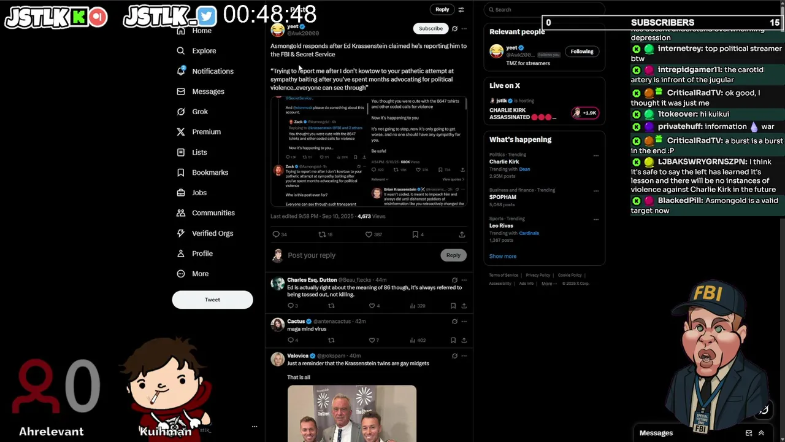Click the Jobs briefcase icon

(x=181, y=193)
